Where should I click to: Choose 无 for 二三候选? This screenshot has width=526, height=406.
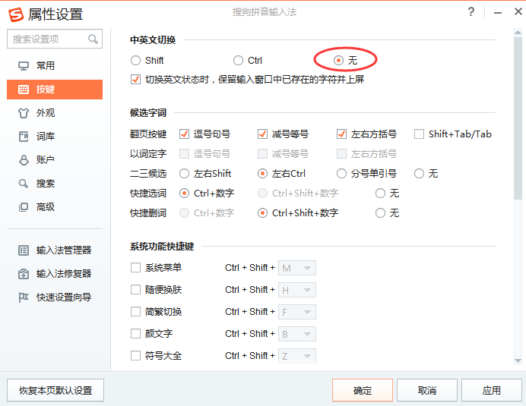click(x=419, y=174)
